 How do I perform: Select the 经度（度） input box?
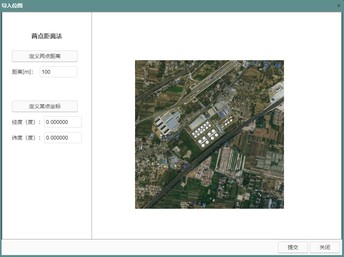63,122
